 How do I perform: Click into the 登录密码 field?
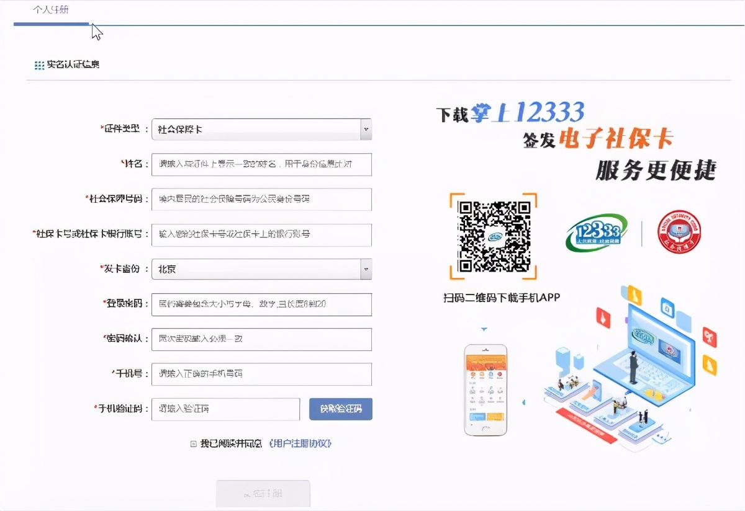pyautogui.click(x=261, y=304)
